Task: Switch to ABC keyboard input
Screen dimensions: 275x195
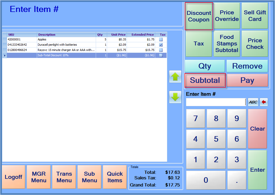Action: tap(253, 102)
